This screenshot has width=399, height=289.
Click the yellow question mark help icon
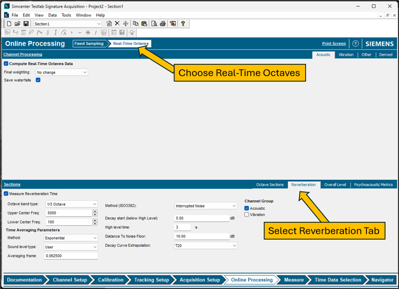pos(183,24)
